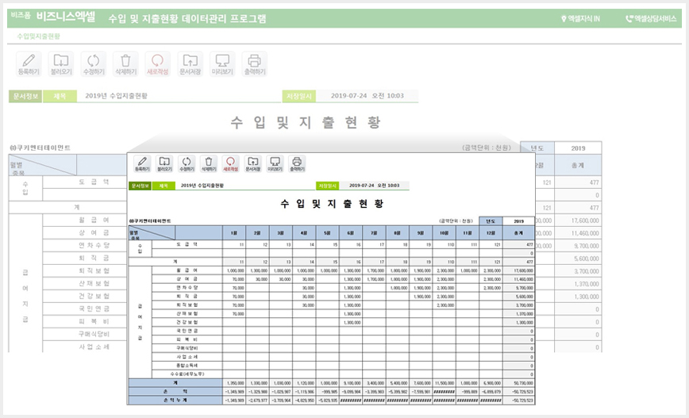Click 미리보기 icon in front preview
The image size is (689, 418).
(x=275, y=163)
